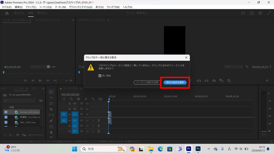Mute the A1 audio track
Image resolution: width=274 pixels, height=154 pixels.
tap(87, 120)
